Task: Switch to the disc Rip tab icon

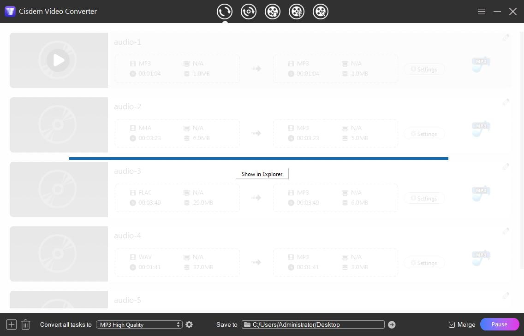Action: pyautogui.click(x=249, y=12)
